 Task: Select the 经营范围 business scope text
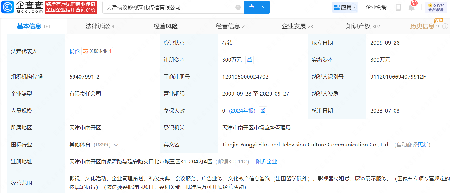[260, 183]
